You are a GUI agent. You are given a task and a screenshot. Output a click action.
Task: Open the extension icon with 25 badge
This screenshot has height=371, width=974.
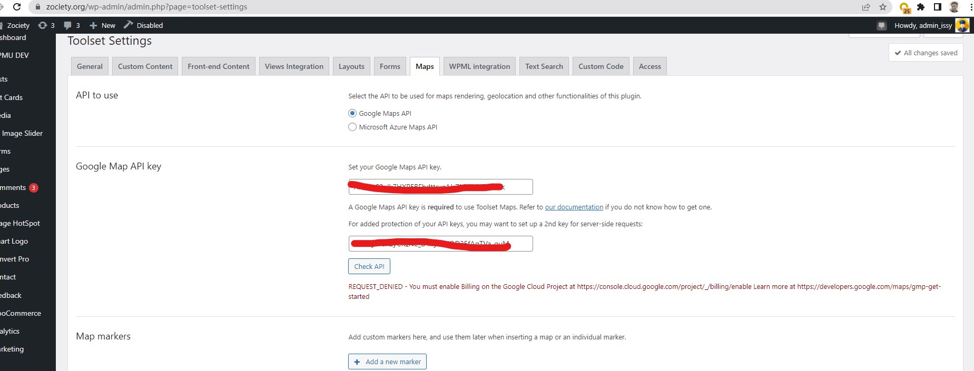click(905, 7)
